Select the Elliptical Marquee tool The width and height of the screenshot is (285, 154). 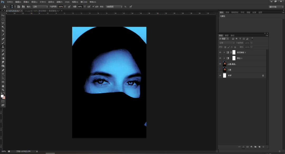click(3, 19)
